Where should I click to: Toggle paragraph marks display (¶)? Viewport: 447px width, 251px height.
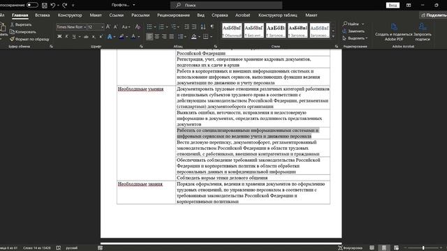212,26
